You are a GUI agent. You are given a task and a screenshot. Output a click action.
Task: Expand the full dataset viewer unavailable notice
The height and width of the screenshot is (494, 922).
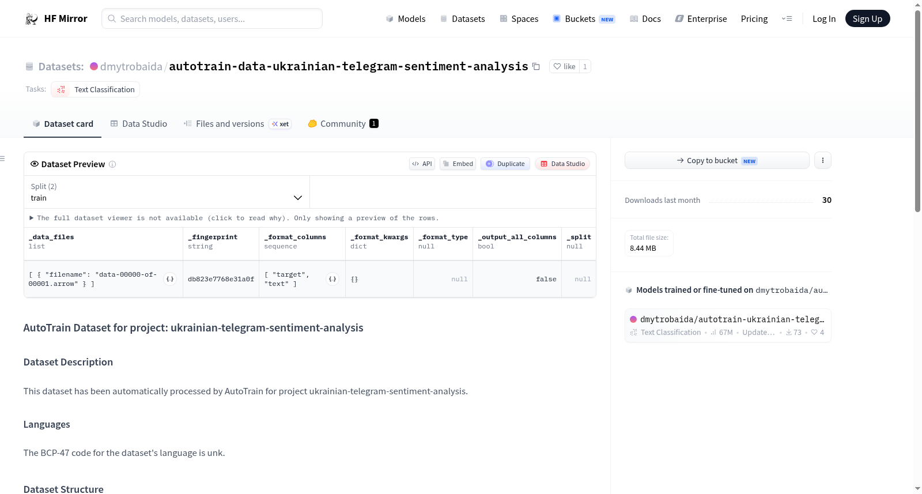pyautogui.click(x=235, y=218)
